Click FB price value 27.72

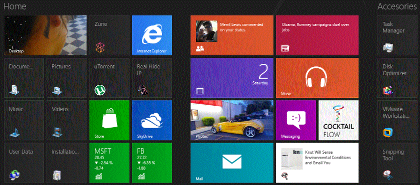[141, 158]
